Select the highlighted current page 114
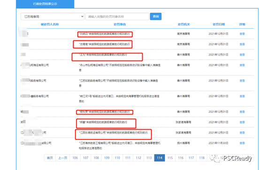This screenshot has width=260, height=170. click(x=160, y=158)
